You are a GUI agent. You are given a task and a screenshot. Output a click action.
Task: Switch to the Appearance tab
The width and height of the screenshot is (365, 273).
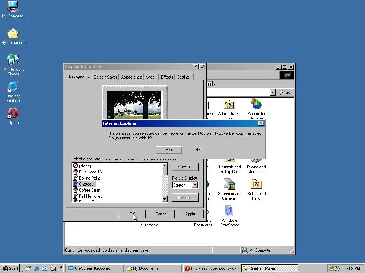click(x=131, y=77)
